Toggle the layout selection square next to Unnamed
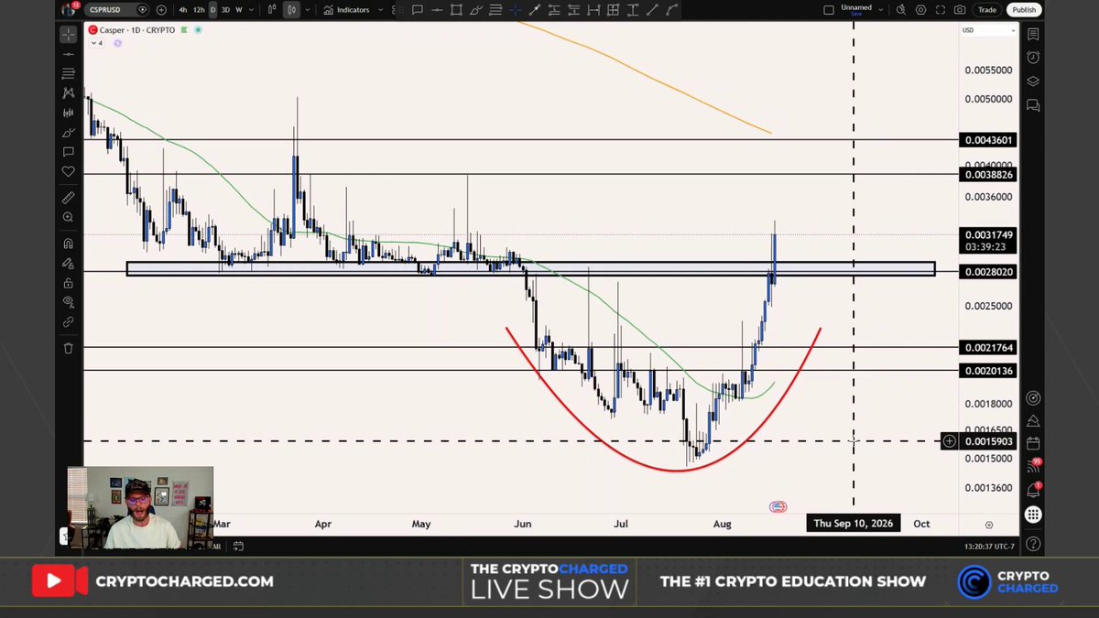1099x618 pixels. tap(829, 10)
